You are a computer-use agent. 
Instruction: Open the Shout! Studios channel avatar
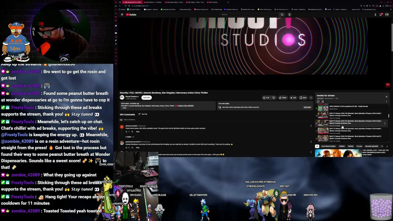click(x=122, y=97)
